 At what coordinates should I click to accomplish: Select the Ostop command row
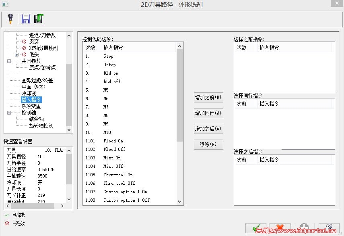(130, 65)
